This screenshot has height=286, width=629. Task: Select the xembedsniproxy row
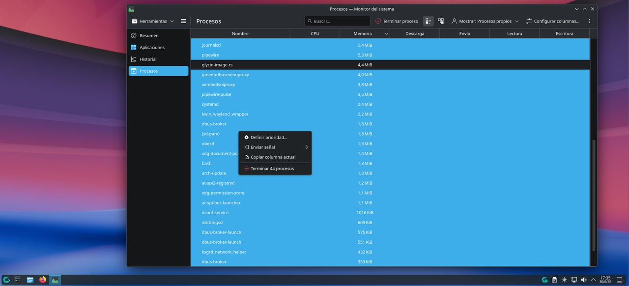tap(390, 85)
